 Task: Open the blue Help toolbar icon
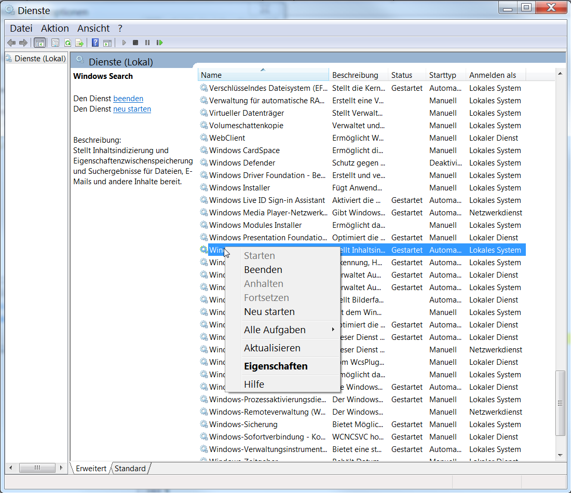[x=95, y=43]
